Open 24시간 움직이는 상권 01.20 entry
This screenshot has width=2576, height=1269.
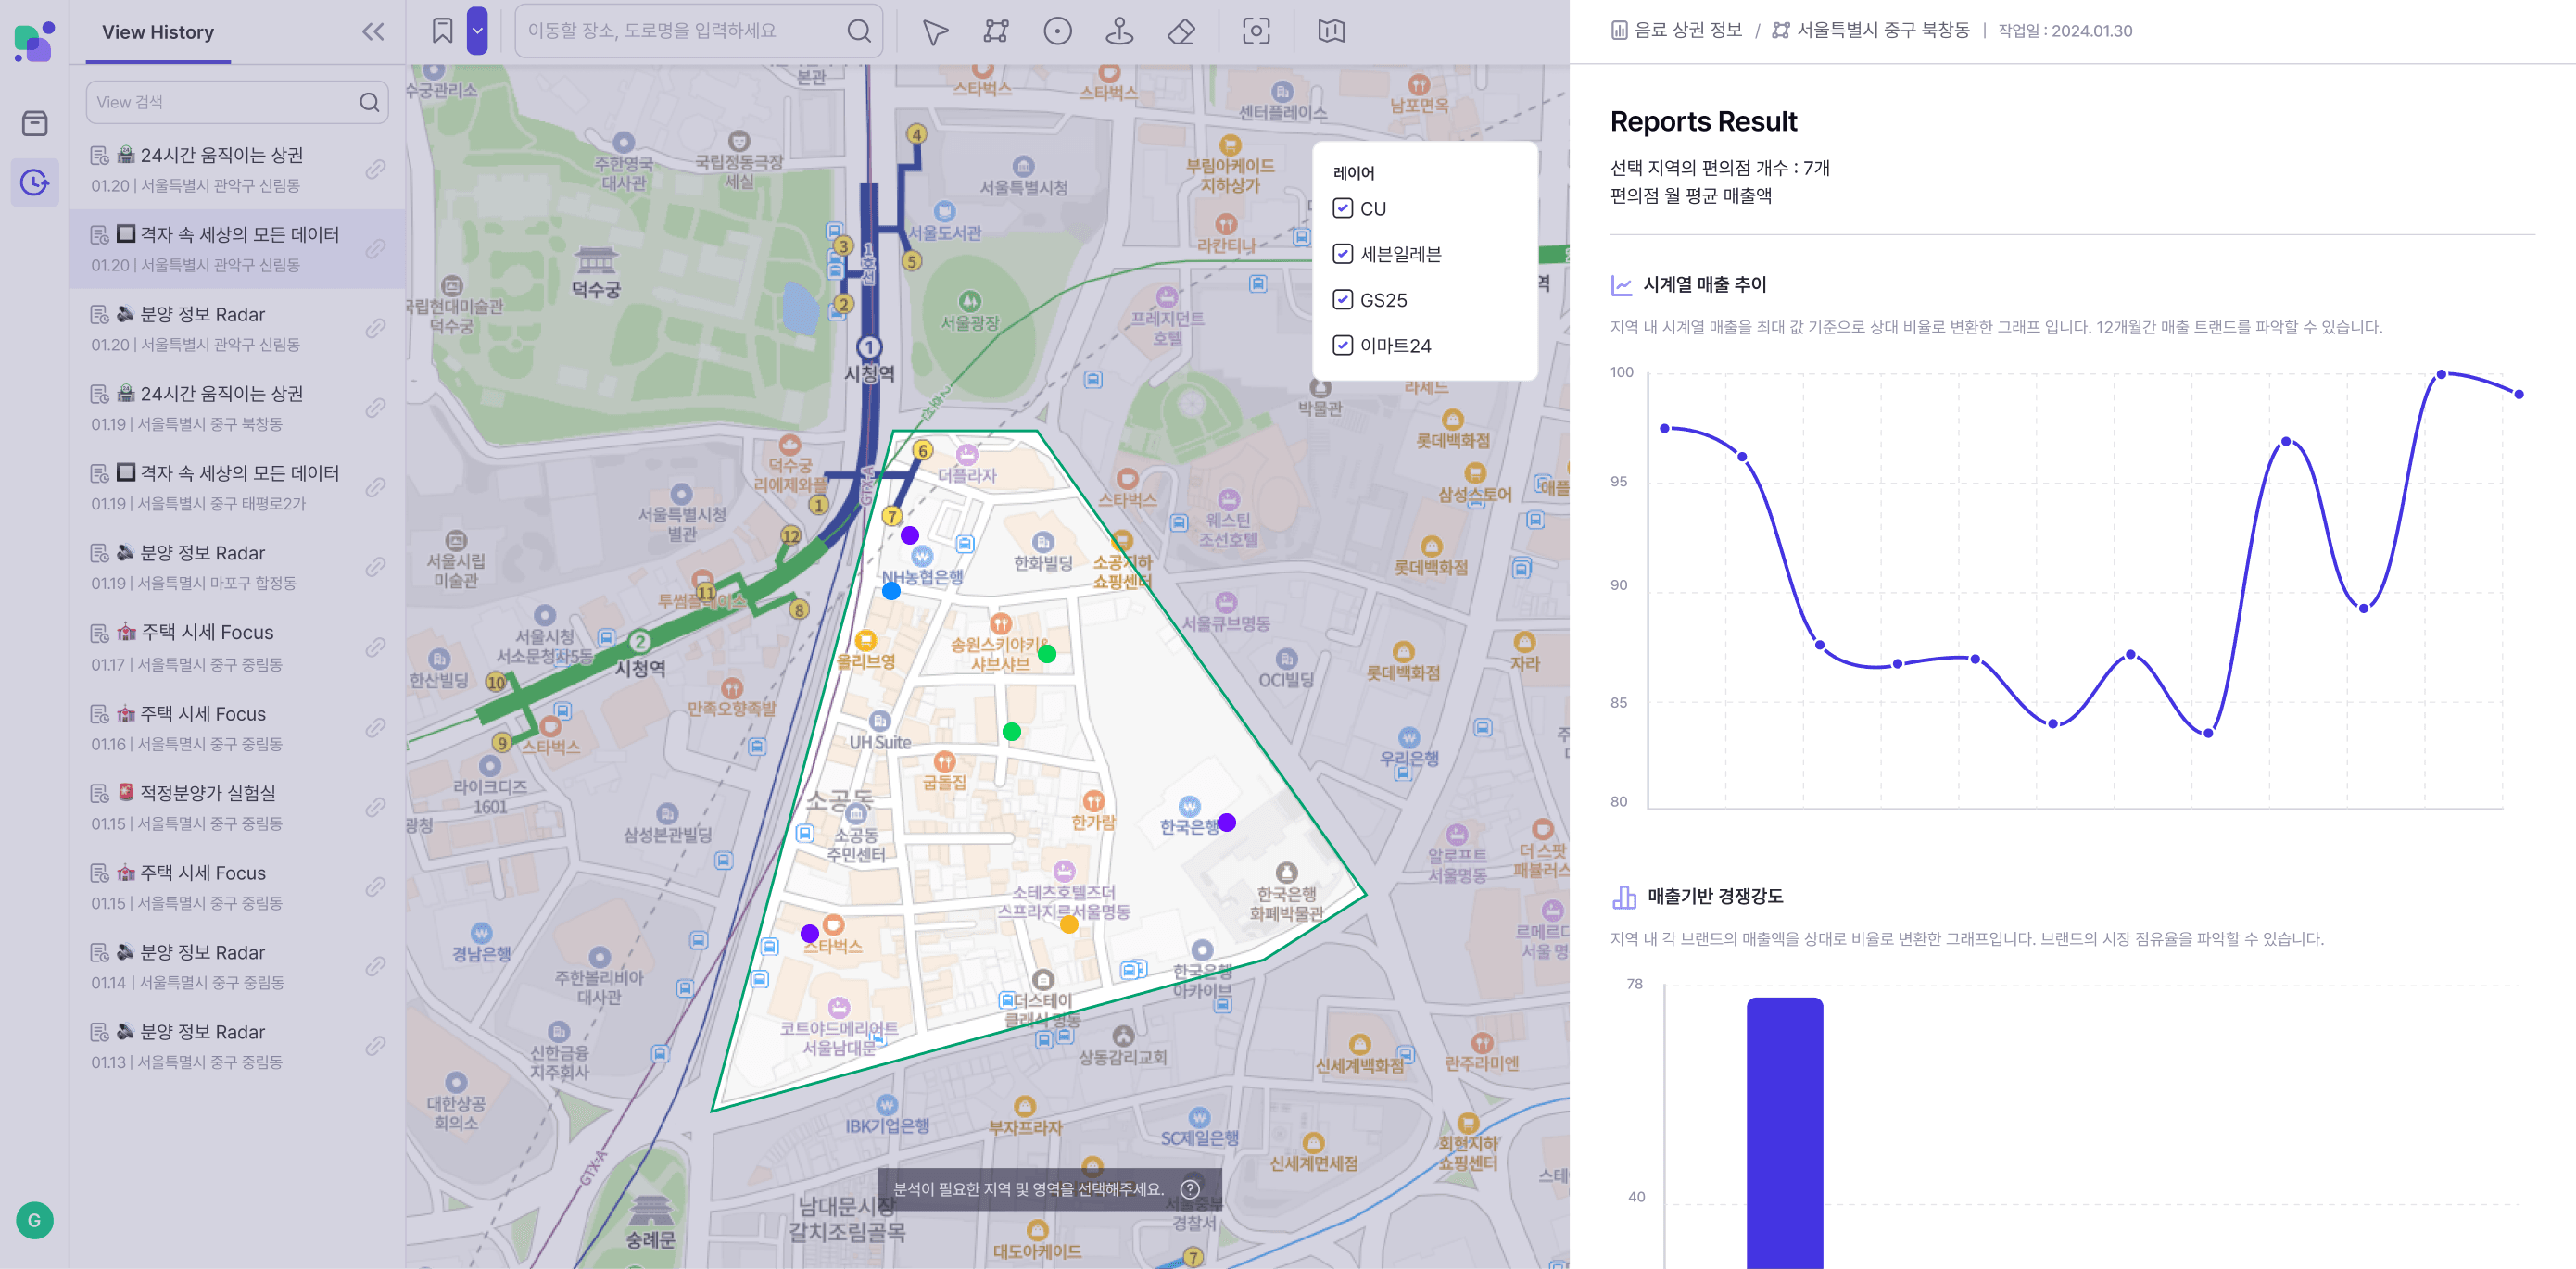(237, 169)
